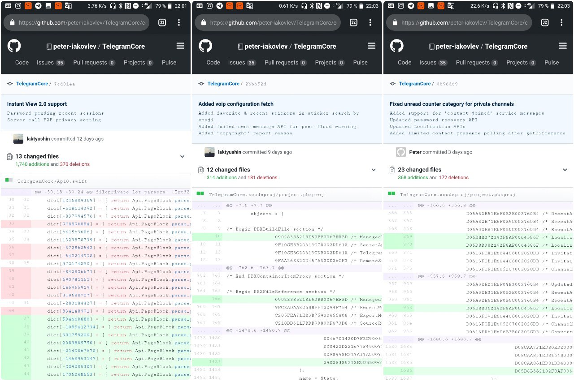
Task: Tap URL address field on Instant View screen
Action: point(77,22)
